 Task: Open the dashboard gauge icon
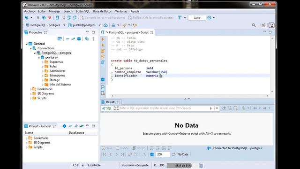point(105,25)
